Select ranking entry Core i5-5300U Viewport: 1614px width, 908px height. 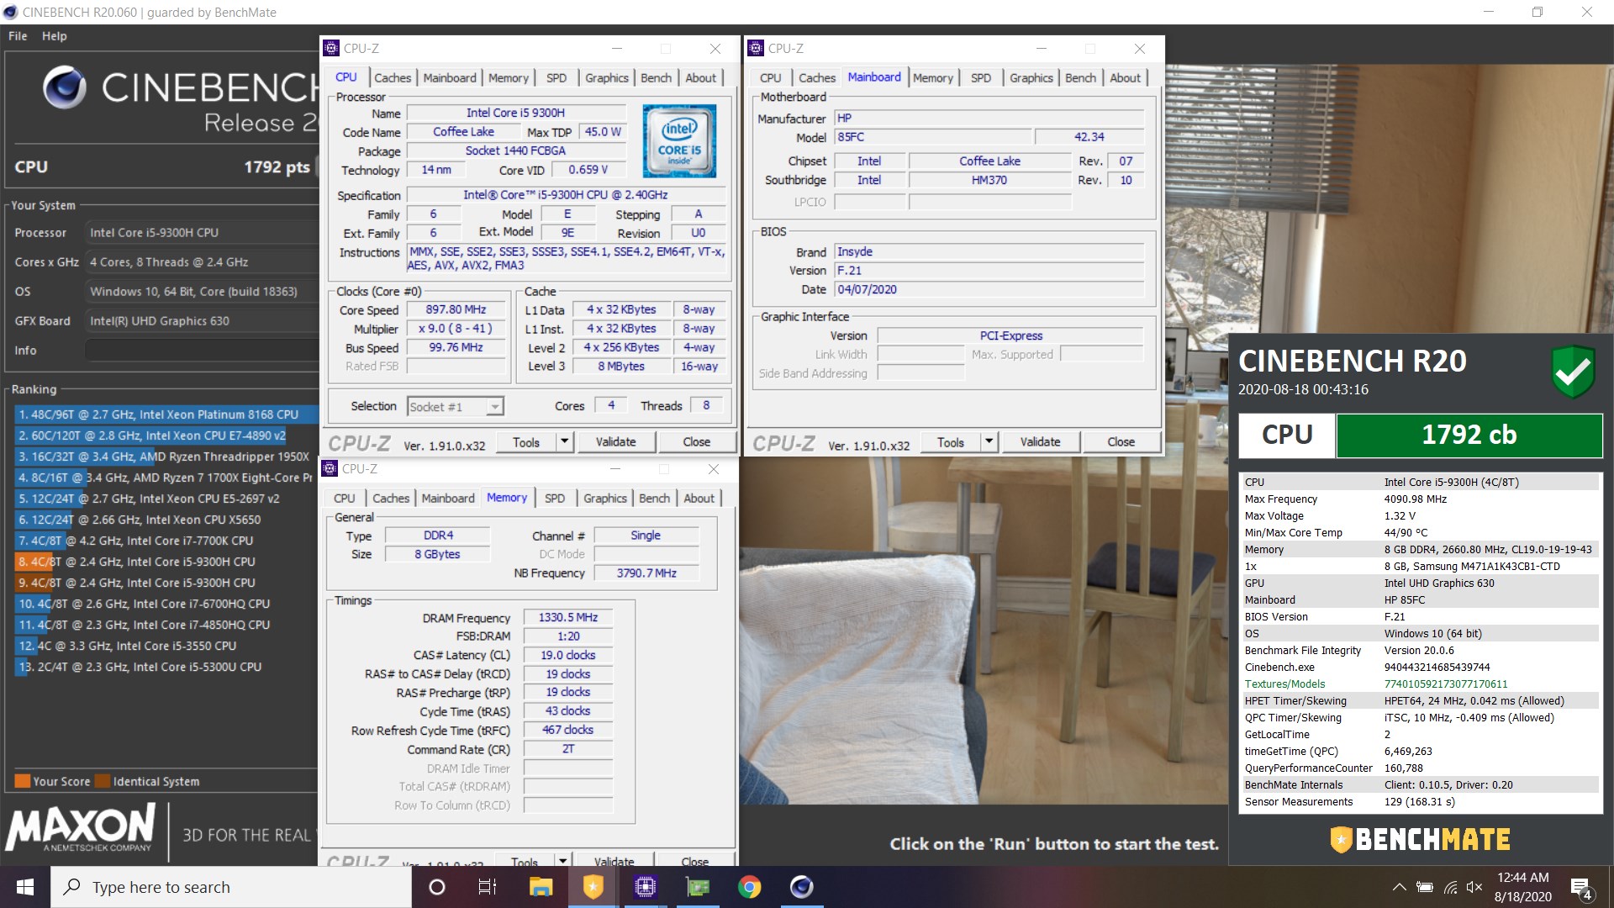pyautogui.click(x=166, y=667)
